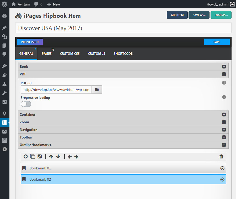
Task: Open Posts via the pushpin sidebar icon
Action: pos(4,28)
